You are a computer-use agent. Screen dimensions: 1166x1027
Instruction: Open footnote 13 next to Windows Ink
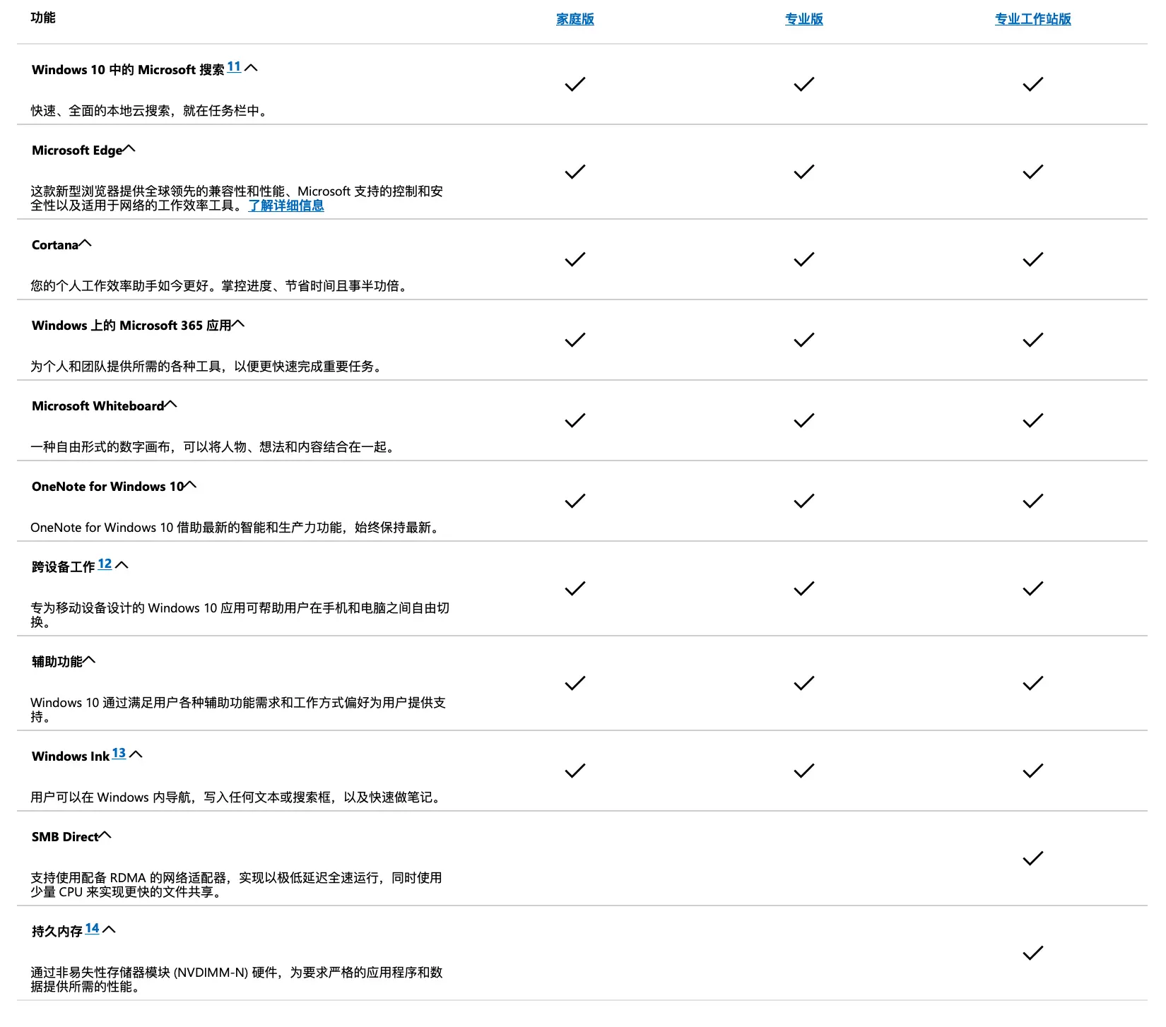(119, 753)
